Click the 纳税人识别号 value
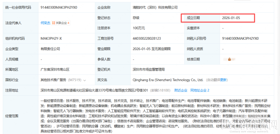Screen dimensions: 280x134 (240, 38)
